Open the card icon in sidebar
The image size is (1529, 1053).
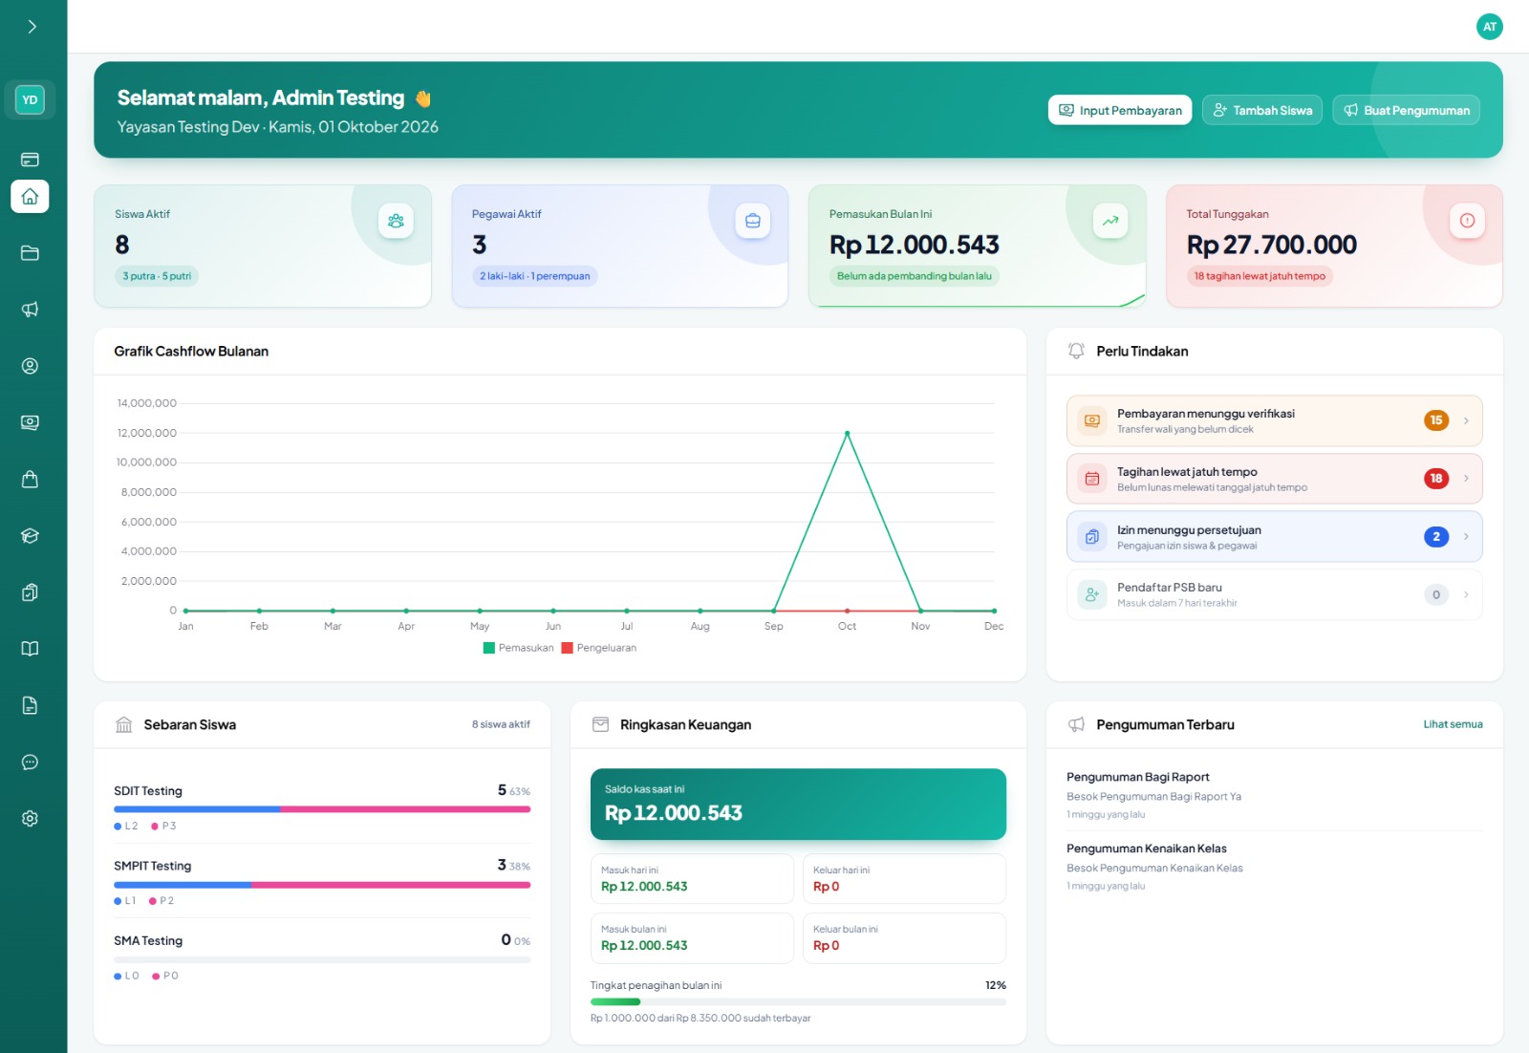pyautogui.click(x=30, y=160)
